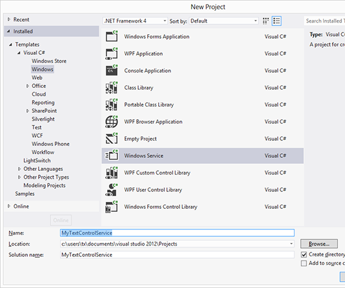This screenshot has width=345, height=288.
Task: Select the Class Library template name
Action: (x=139, y=88)
